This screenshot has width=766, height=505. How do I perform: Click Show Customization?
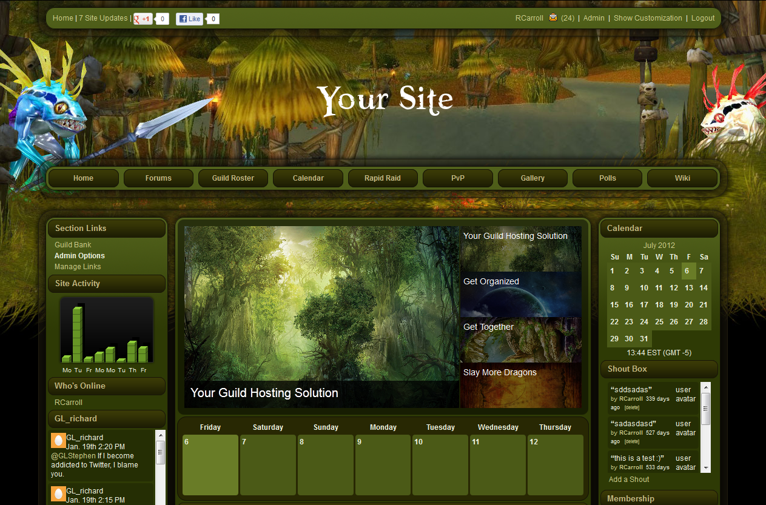coord(648,18)
